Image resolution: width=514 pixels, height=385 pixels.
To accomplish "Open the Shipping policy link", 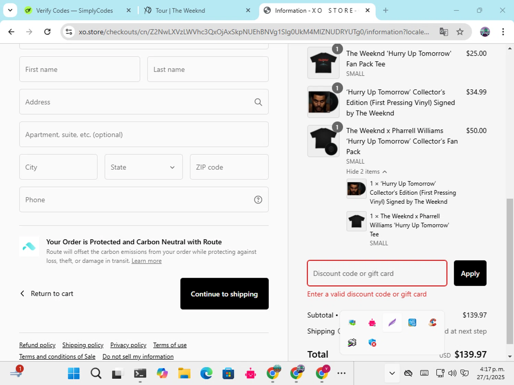I will [83, 345].
